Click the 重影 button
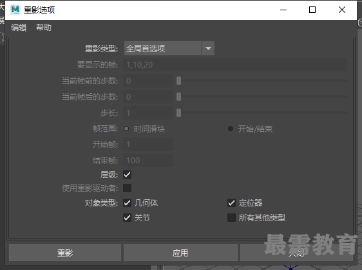The height and width of the screenshot is (270, 362). coord(65,253)
